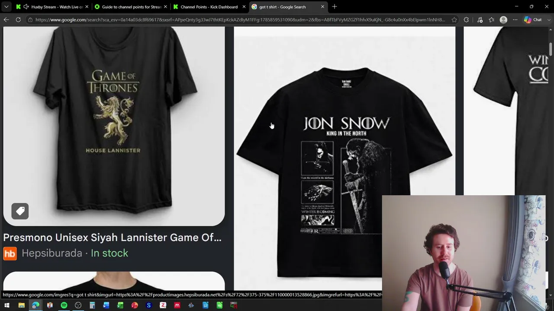Close the Channel Points Kick Dashboard tab
This screenshot has height=311, width=554.
(244, 7)
